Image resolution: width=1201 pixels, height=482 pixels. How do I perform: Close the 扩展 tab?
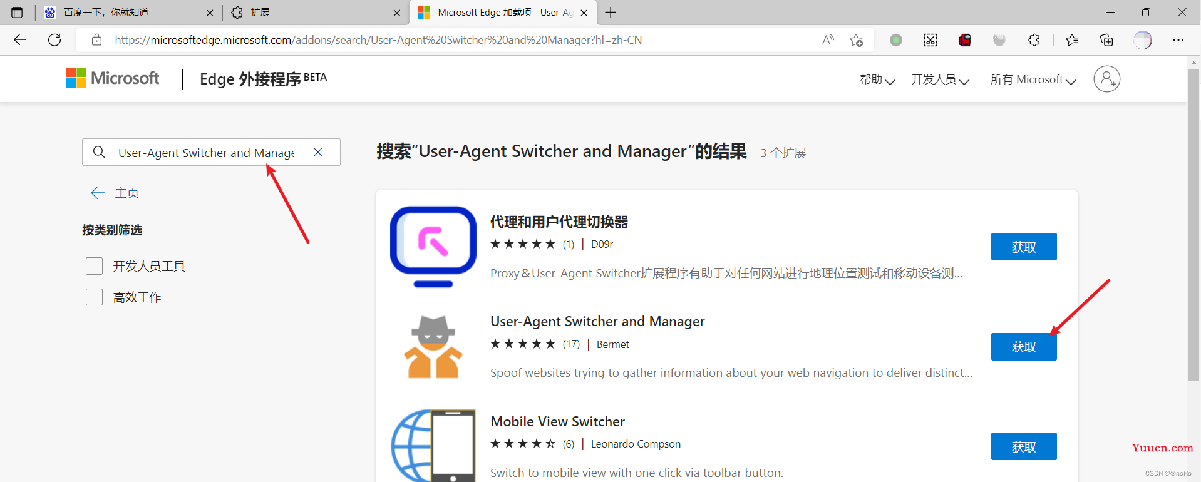tap(397, 13)
